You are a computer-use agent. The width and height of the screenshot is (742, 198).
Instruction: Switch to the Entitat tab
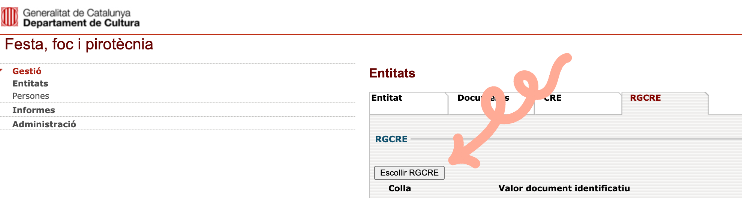click(387, 98)
